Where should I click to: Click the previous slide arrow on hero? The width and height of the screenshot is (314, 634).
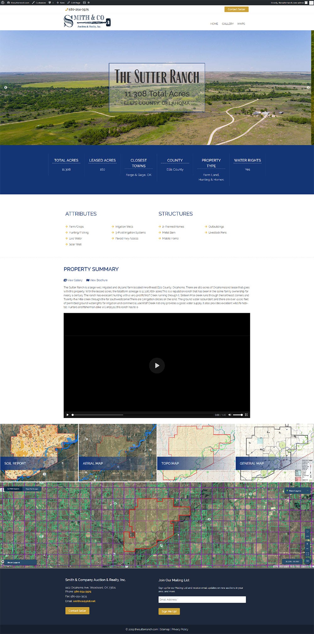6,88
